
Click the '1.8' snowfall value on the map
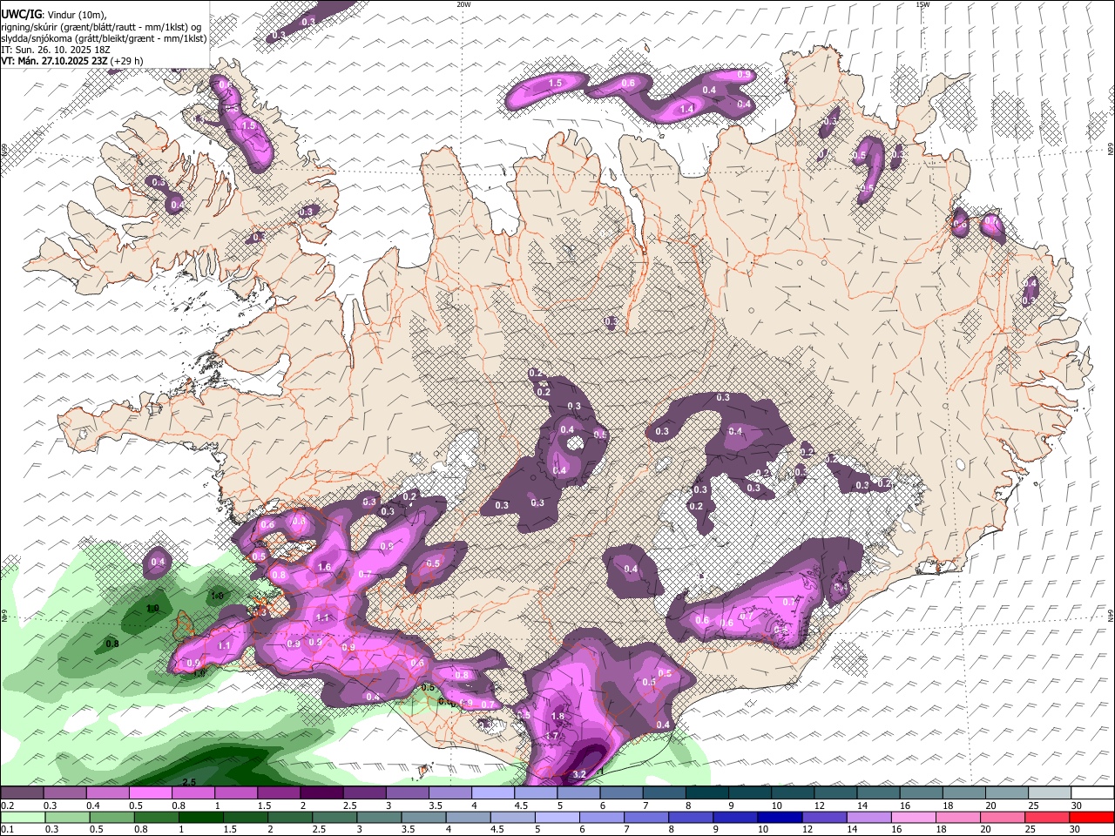pyautogui.click(x=558, y=717)
